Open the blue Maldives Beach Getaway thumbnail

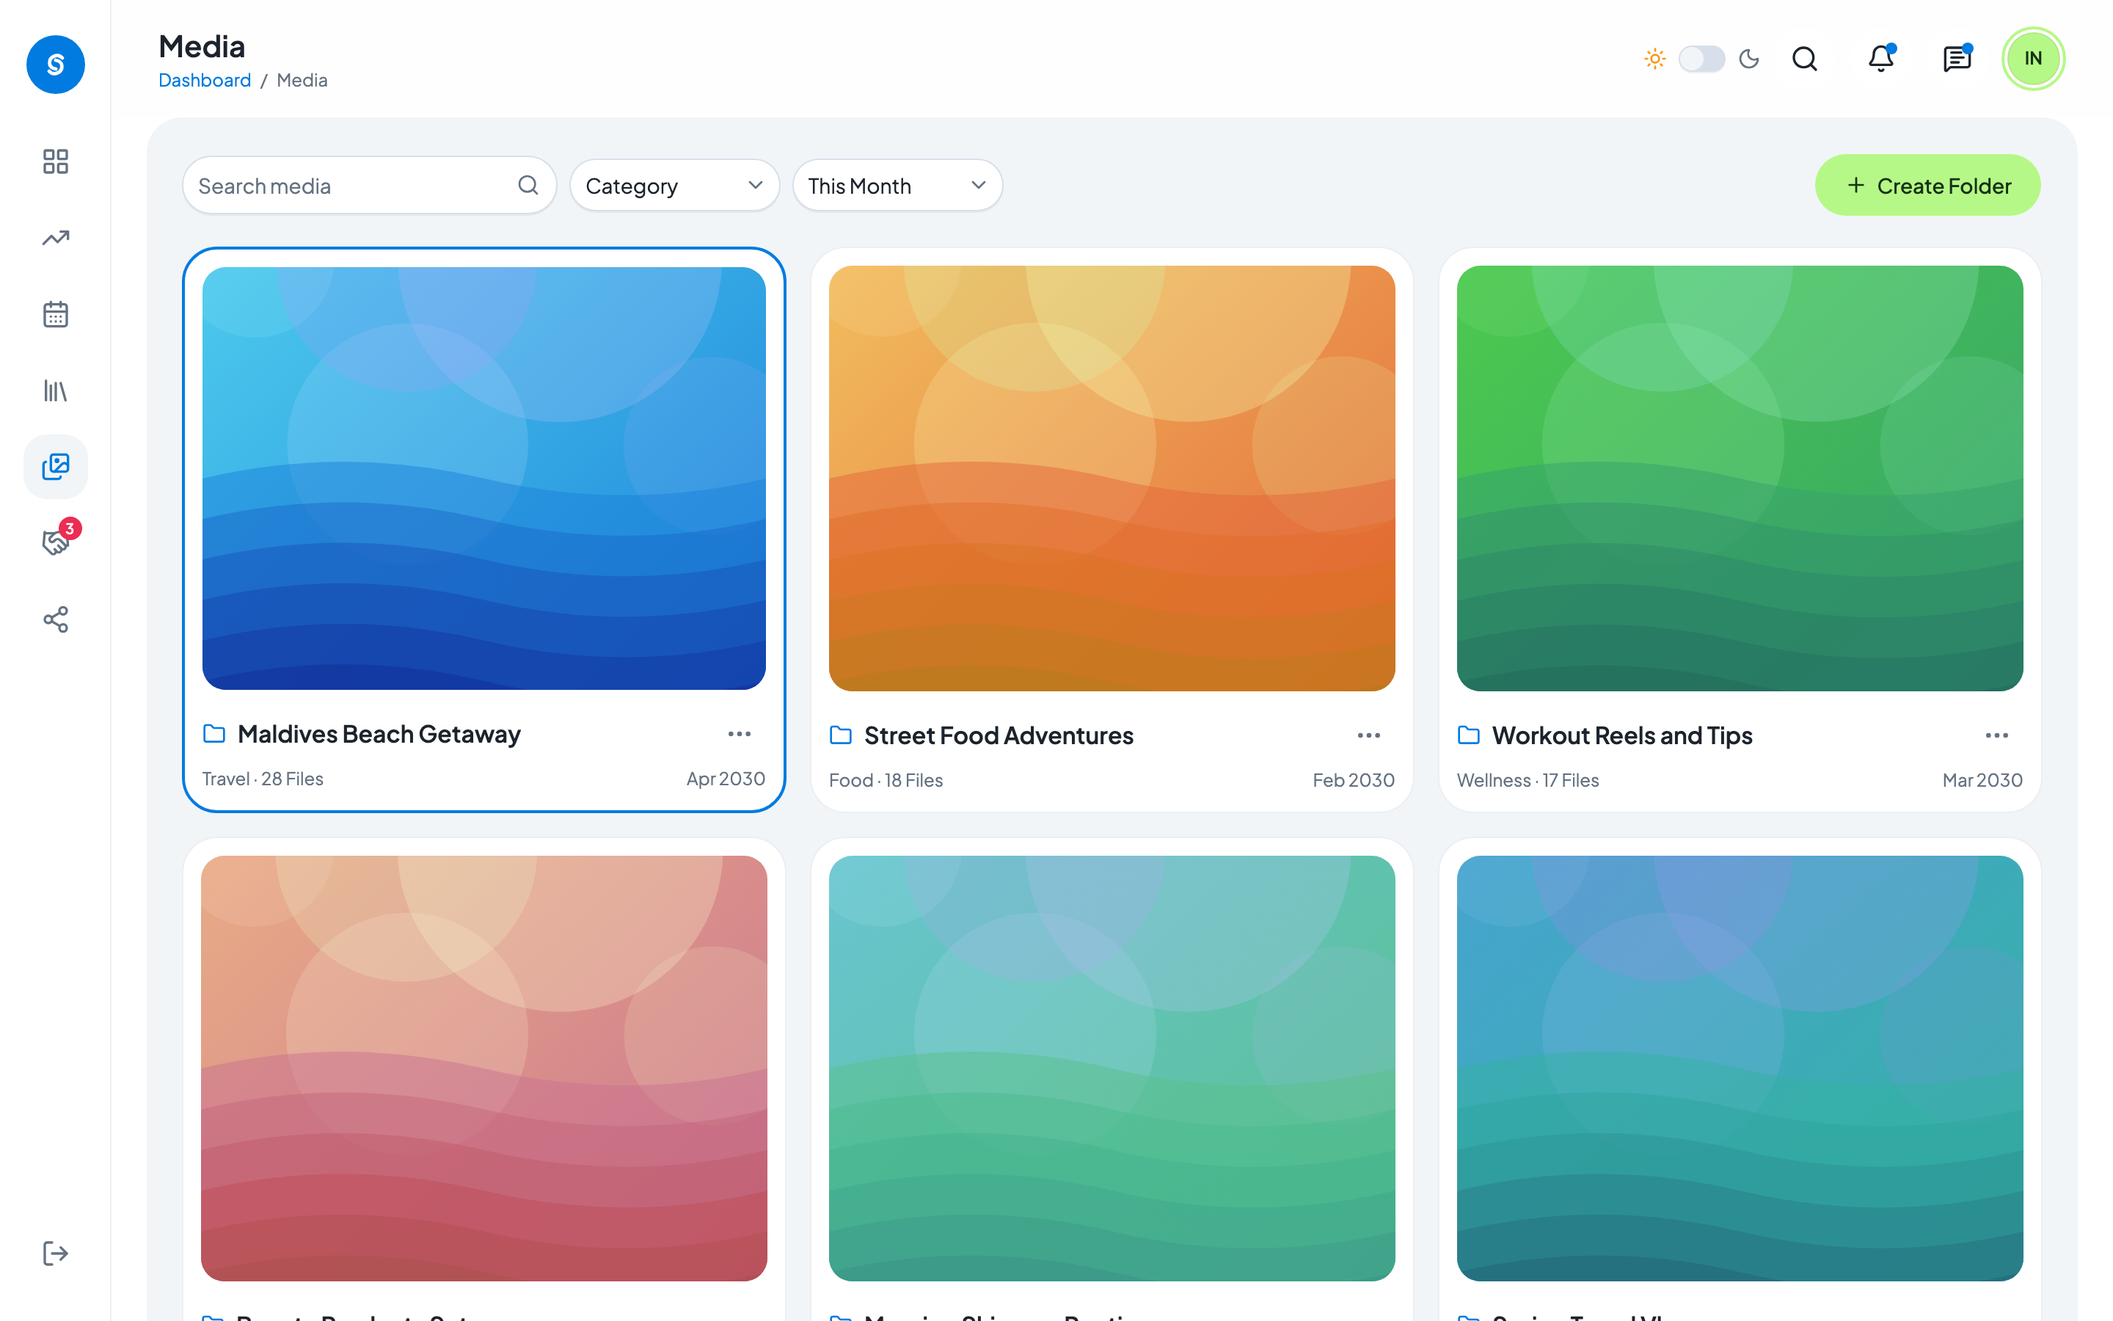tap(483, 478)
